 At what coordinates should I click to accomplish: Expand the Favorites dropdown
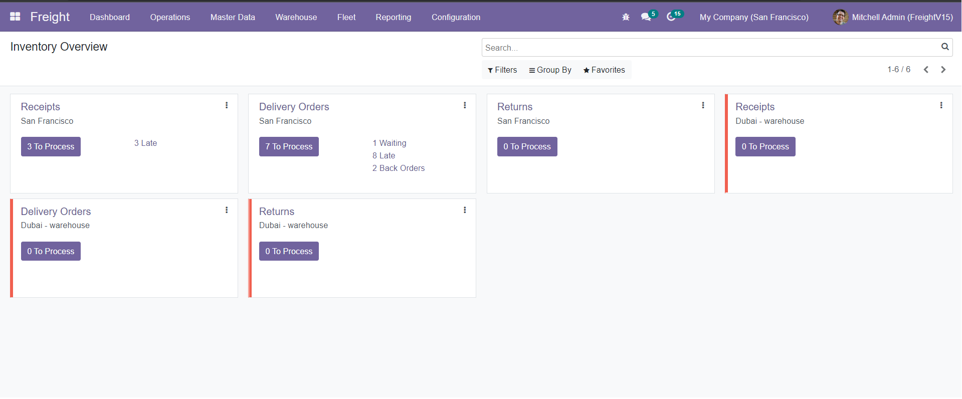point(604,70)
